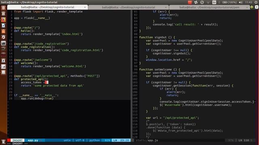Open the terminal tab list dropdown arrow
Viewport: 259px width, 145px height.
(x=257, y=7)
